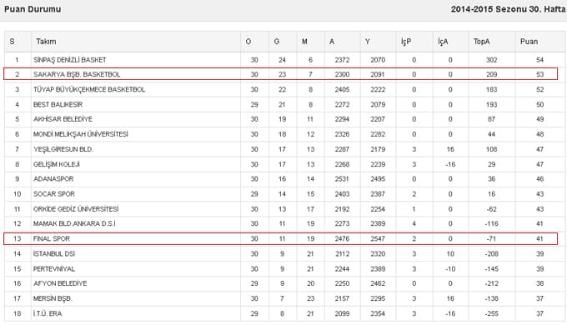Click the 'O' column header
The height and width of the screenshot is (325, 567).
pos(248,42)
